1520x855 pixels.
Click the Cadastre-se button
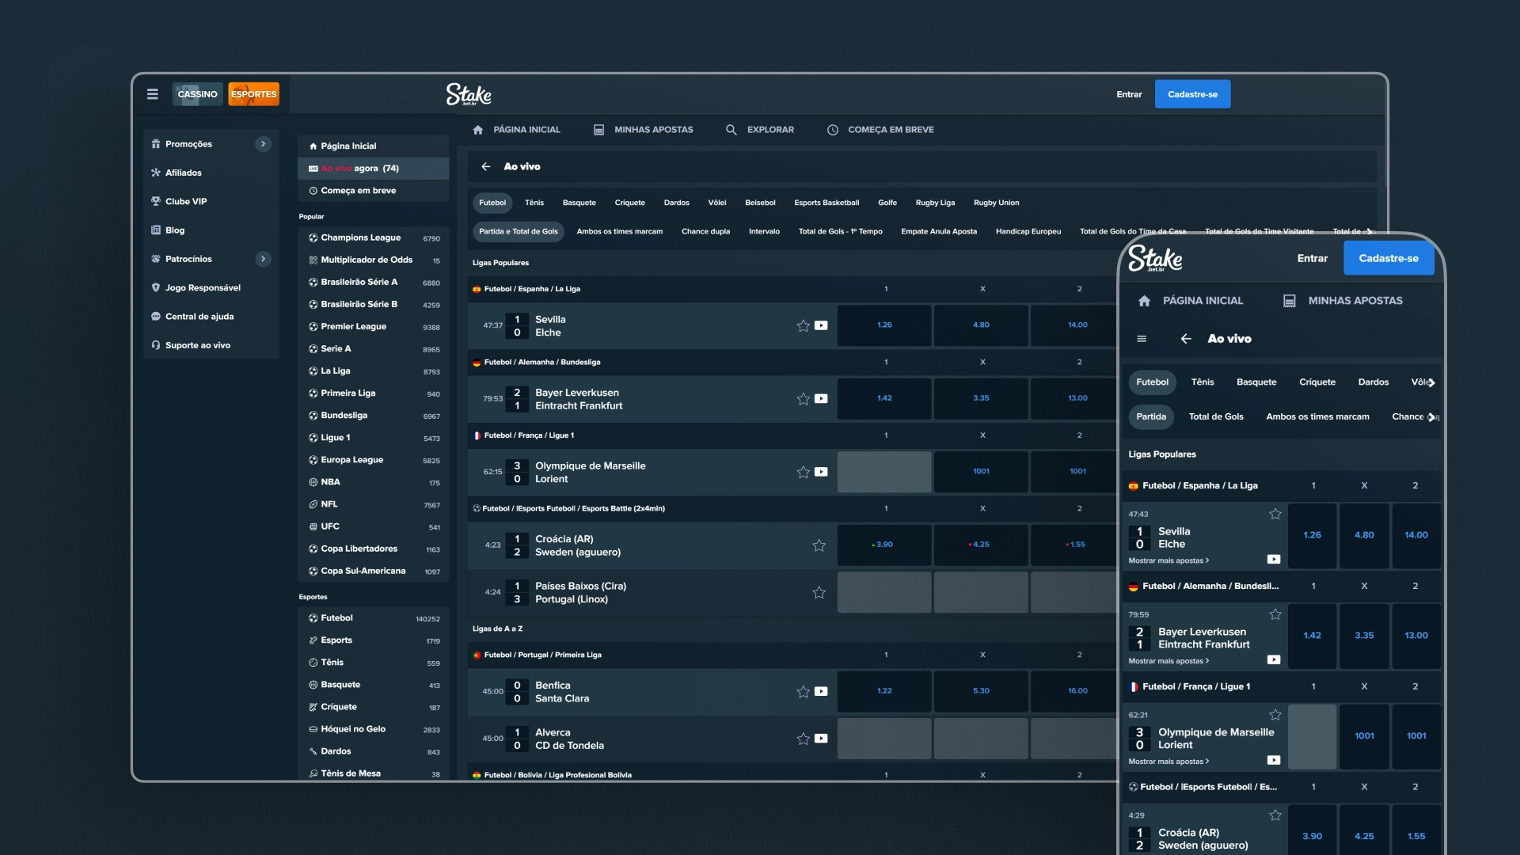(1192, 93)
